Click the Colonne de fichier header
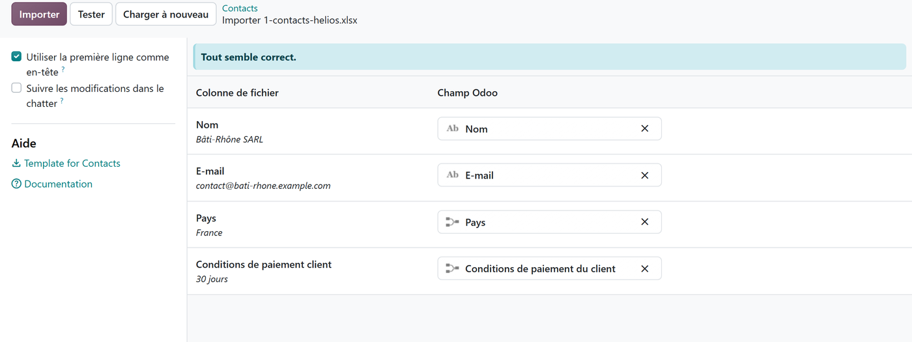 point(237,93)
